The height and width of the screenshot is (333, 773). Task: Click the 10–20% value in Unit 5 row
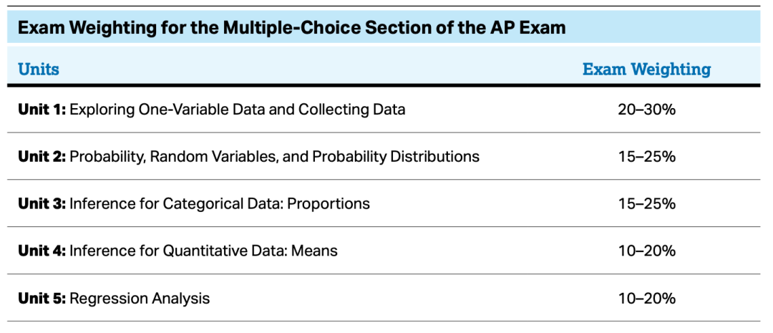click(x=646, y=298)
